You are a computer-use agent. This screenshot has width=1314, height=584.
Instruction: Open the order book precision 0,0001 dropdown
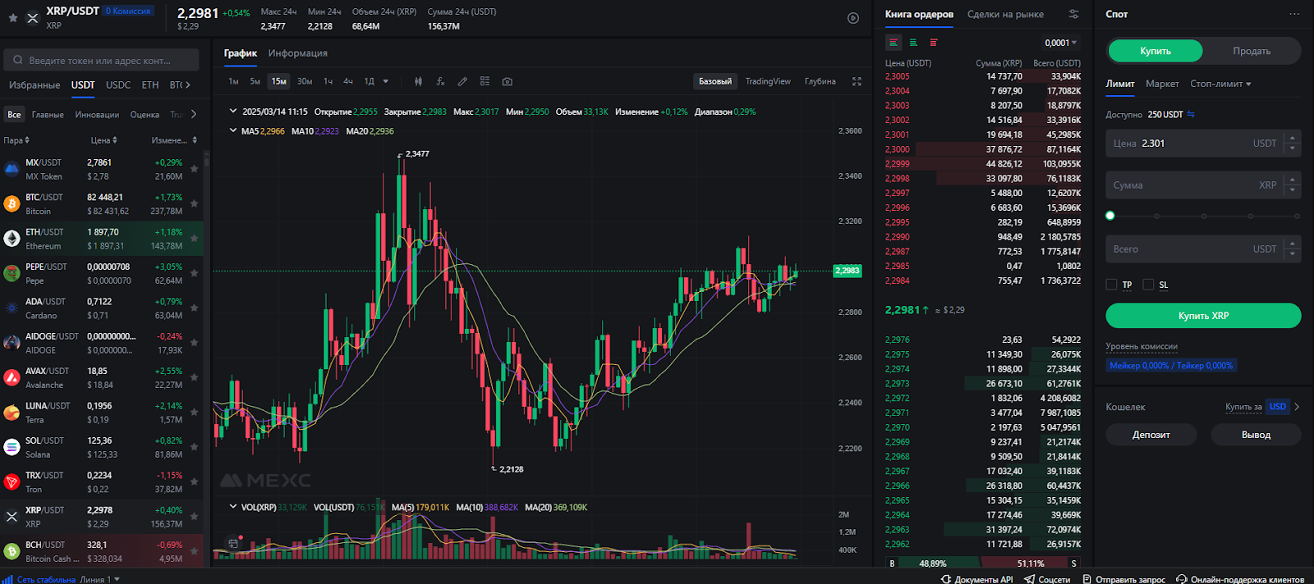[x=1060, y=43]
